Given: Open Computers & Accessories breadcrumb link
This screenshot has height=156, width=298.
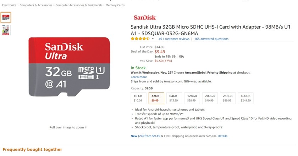Looking at the screenshot, I should tap(36, 5).
